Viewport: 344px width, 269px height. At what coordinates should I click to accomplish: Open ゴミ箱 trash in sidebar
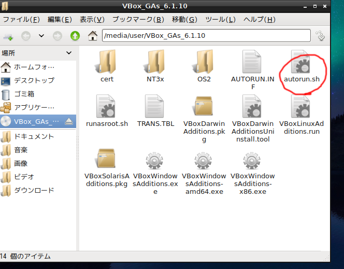pos(38,94)
